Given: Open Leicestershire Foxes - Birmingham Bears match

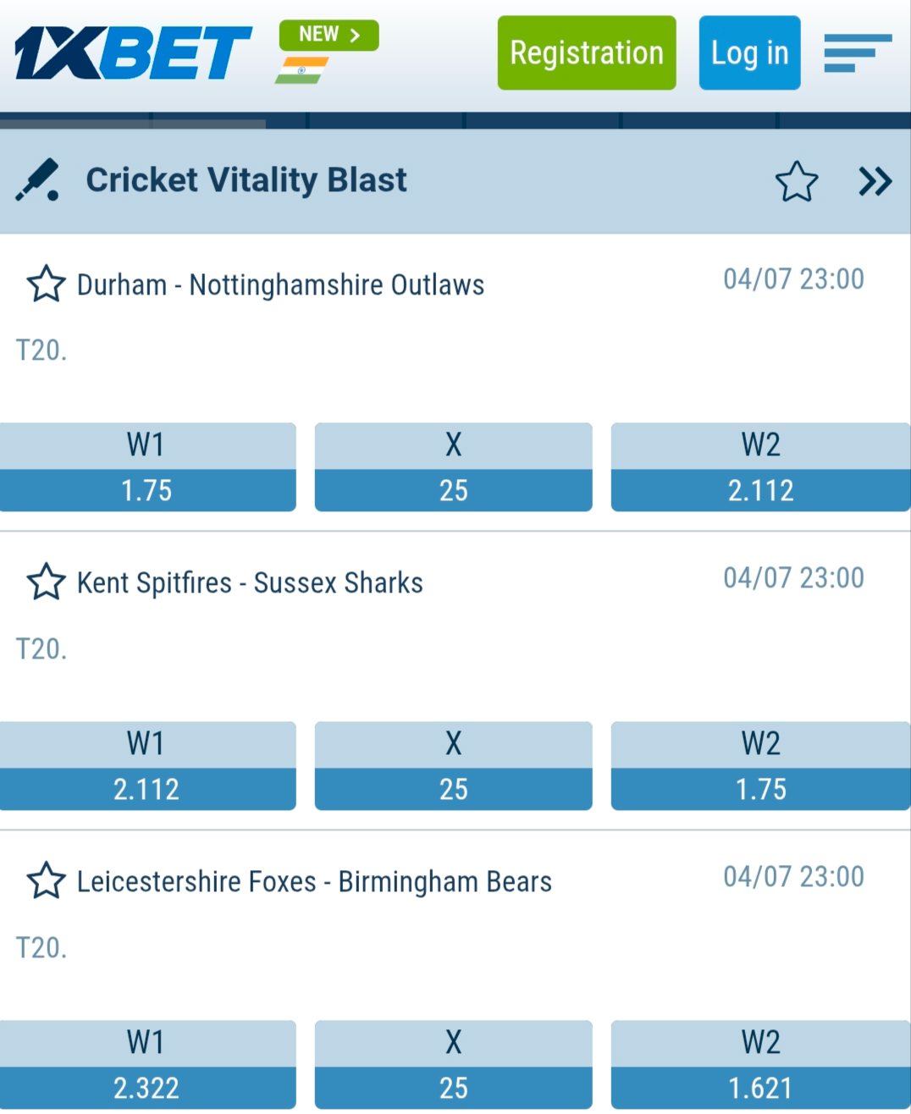Looking at the screenshot, I should point(314,882).
